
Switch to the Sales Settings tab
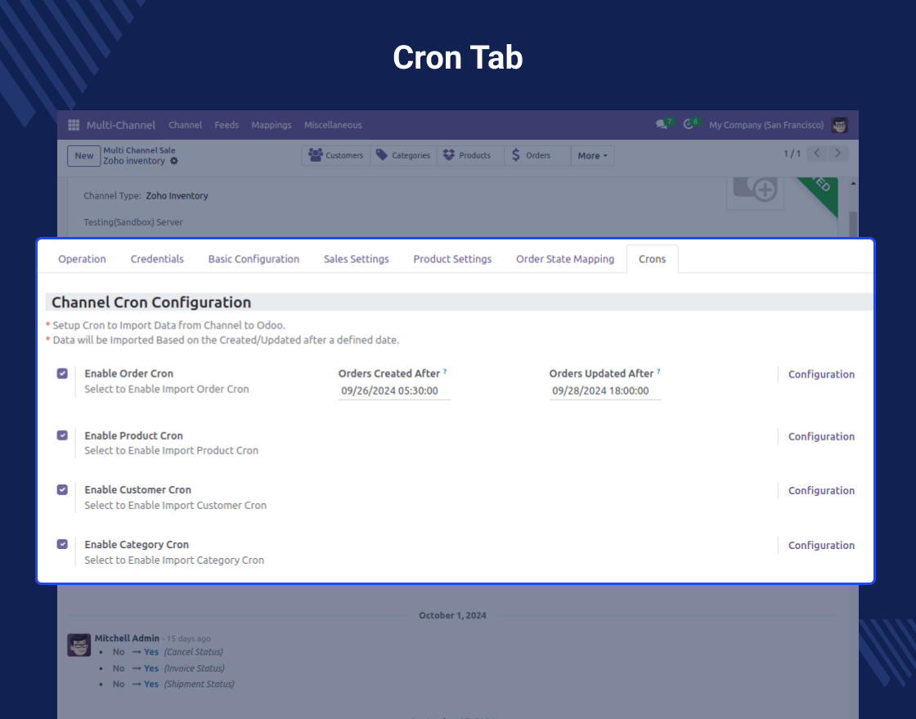[357, 259]
